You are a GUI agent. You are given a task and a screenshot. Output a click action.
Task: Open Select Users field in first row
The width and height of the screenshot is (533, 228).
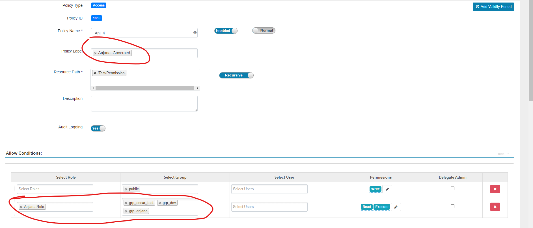[269, 189]
